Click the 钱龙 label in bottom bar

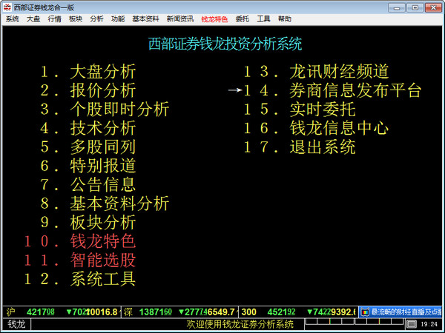point(16,324)
